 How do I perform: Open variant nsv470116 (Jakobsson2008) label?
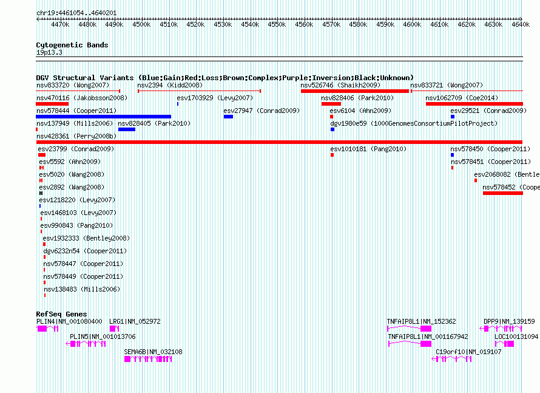click(82, 98)
